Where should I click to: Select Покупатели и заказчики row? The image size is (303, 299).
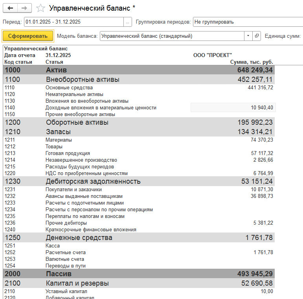[x=139, y=190]
